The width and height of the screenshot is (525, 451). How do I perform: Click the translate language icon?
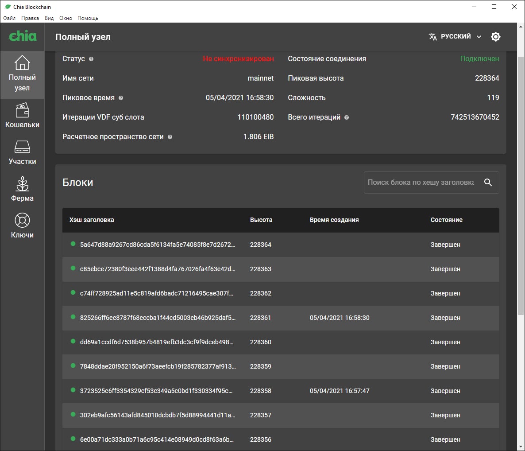[x=432, y=36]
